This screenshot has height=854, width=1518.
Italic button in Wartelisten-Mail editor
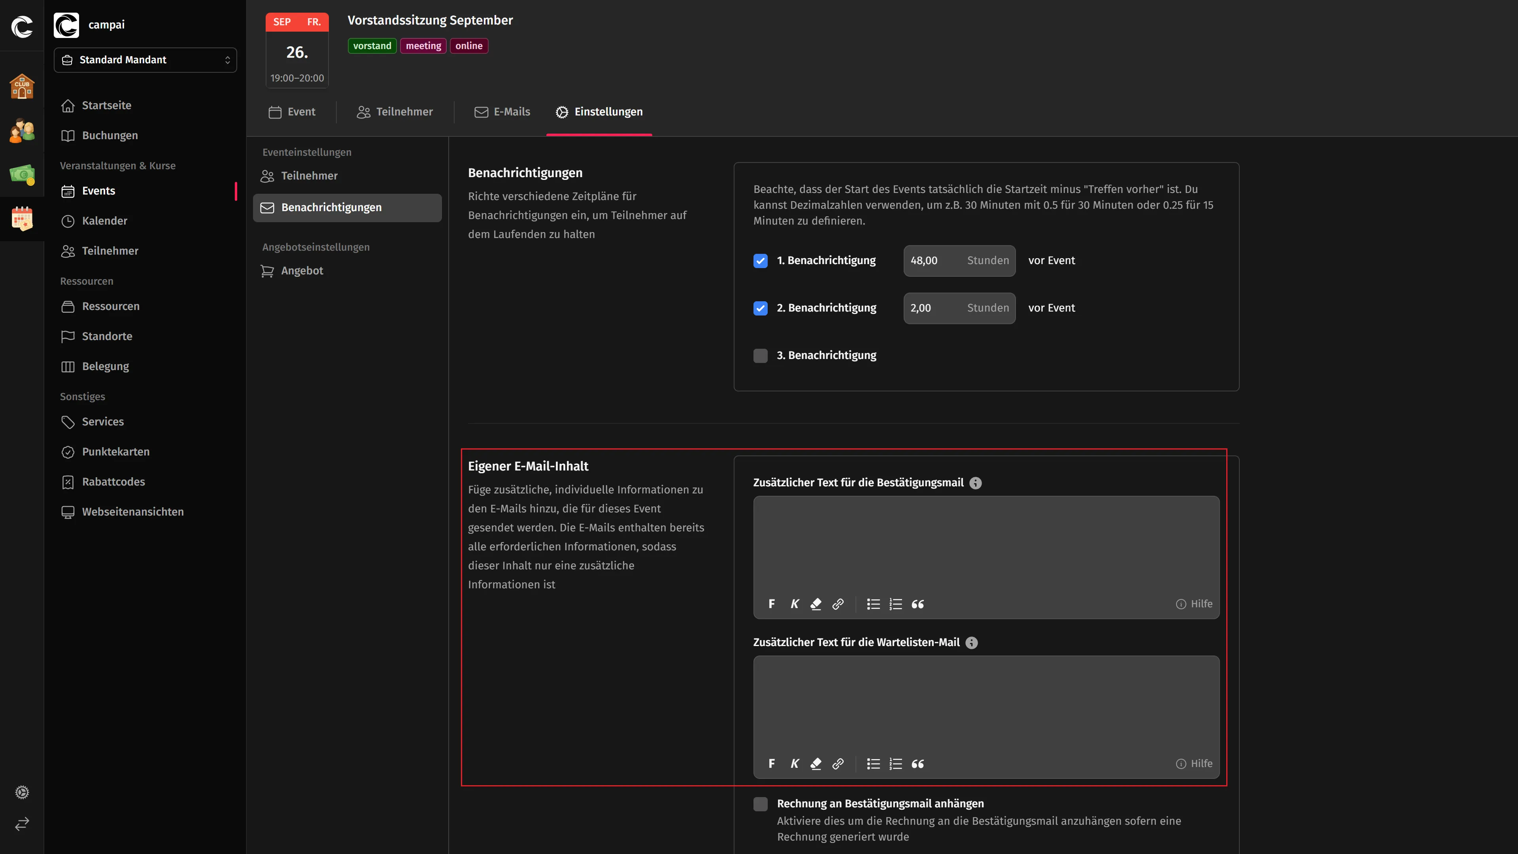(794, 764)
